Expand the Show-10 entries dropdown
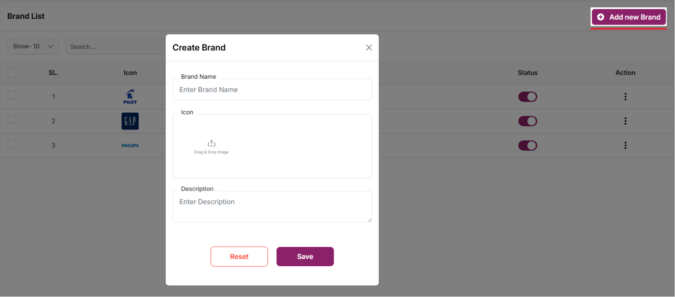 coord(33,46)
